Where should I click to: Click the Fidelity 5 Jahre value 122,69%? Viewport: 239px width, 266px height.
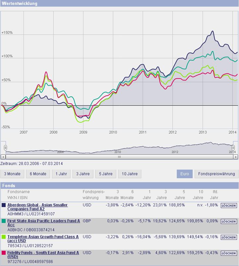point(177,253)
